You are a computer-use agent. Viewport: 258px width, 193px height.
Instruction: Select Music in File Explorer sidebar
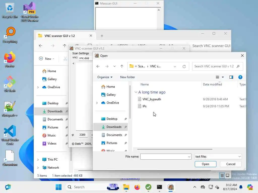tap(51, 135)
